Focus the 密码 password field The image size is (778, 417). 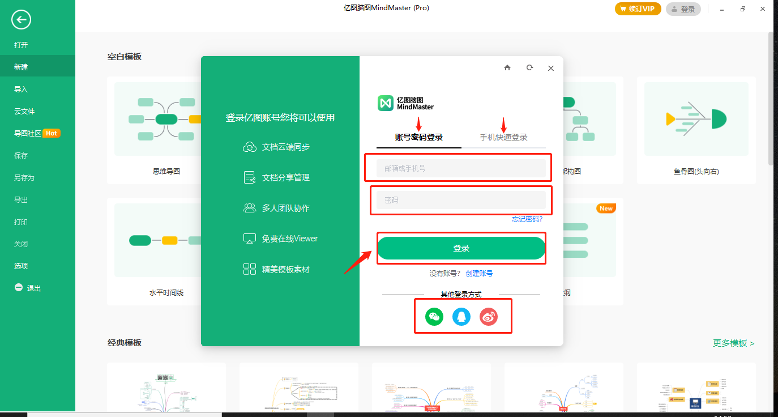click(x=461, y=200)
